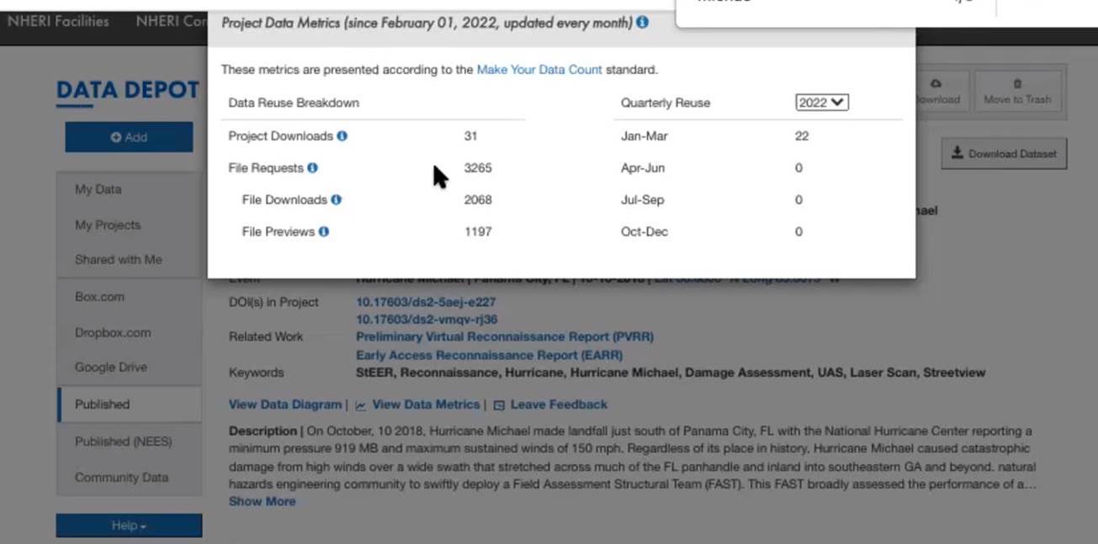Click info icon in Project Data Metrics title
The height and width of the screenshot is (544, 1098).
[643, 23]
